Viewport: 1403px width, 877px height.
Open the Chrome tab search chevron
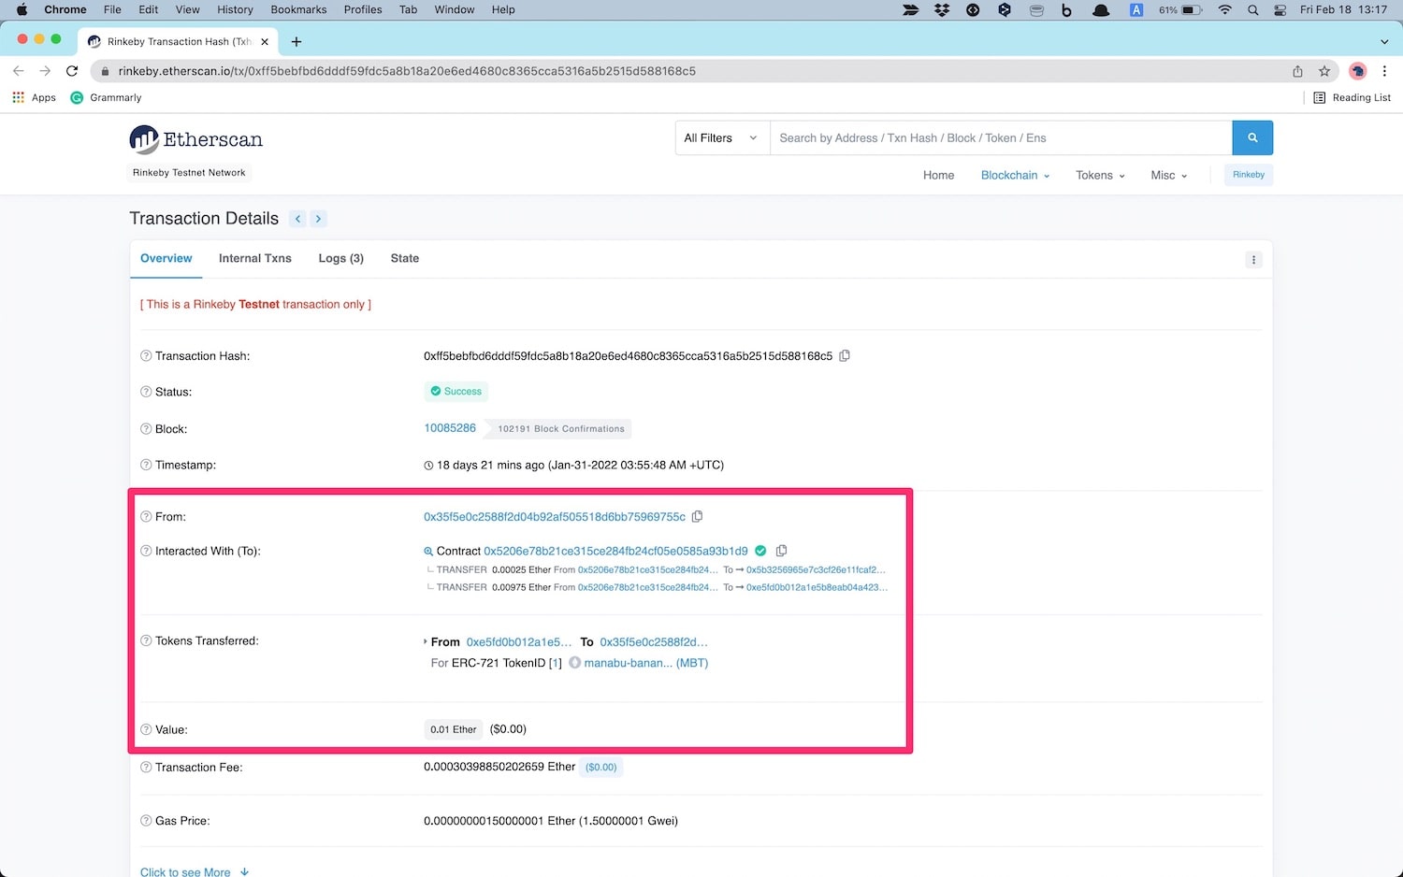[1384, 41]
